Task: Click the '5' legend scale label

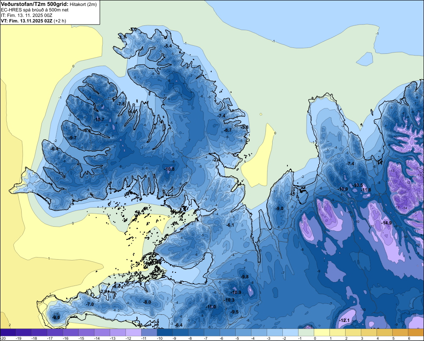Action: point(393,338)
